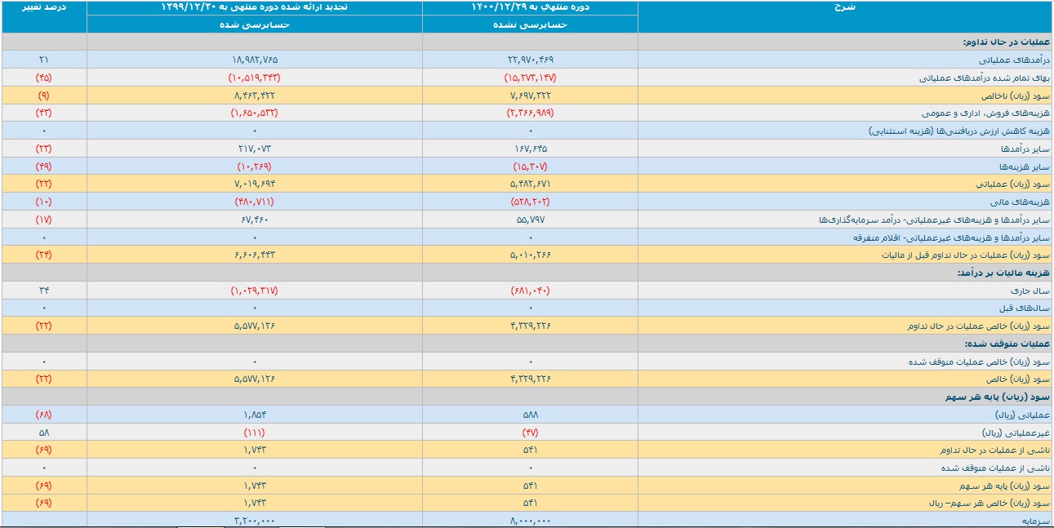Screen dimensions: 1054x528
Task: Click the current-period value for 'درآمدهای عملیاتی'
Action: coord(530,60)
